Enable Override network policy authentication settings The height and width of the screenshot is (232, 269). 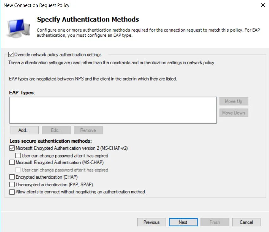11,54
